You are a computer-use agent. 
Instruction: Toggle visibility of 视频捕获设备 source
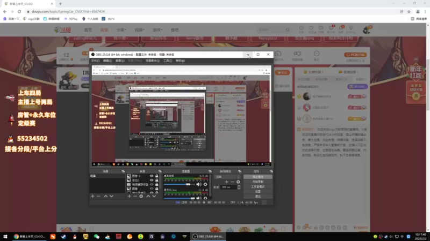[x=152, y=184]
